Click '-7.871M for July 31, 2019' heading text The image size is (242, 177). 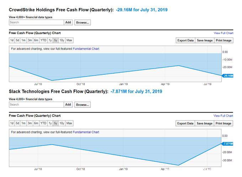136,91
